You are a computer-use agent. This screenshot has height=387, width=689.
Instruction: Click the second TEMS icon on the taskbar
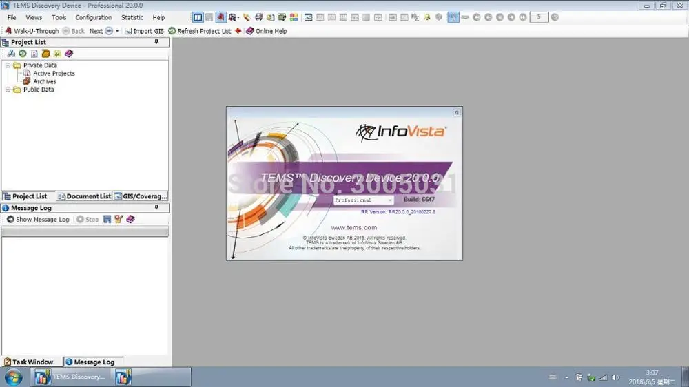pos(123,377)
